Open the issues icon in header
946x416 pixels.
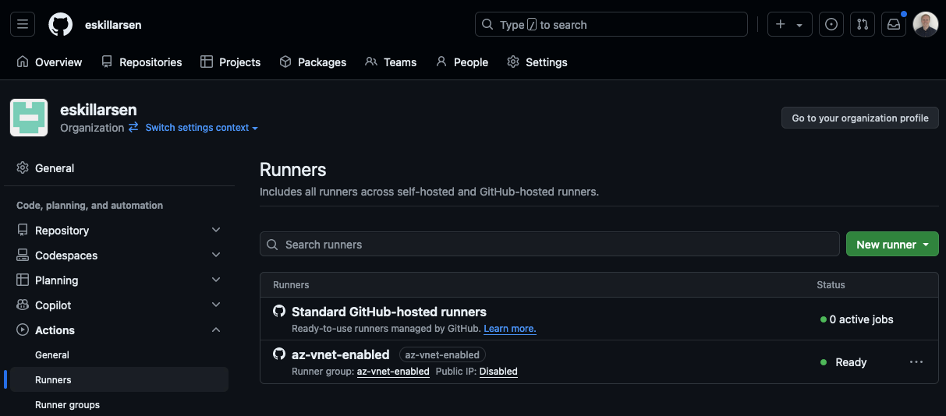pos(831,24)
